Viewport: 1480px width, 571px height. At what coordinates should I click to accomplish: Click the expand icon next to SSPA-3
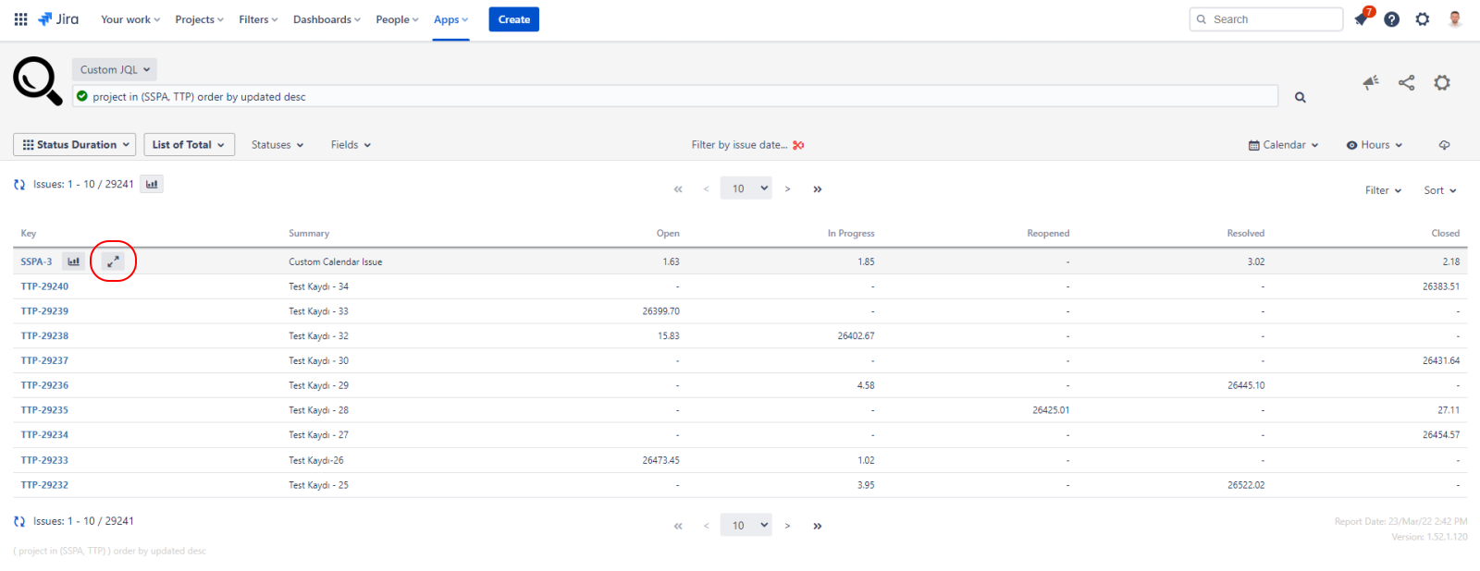point(113,261)
